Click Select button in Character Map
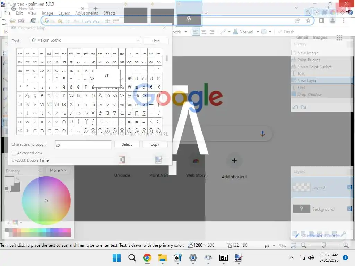The image size is (355, 266). (x=127, y=144)
